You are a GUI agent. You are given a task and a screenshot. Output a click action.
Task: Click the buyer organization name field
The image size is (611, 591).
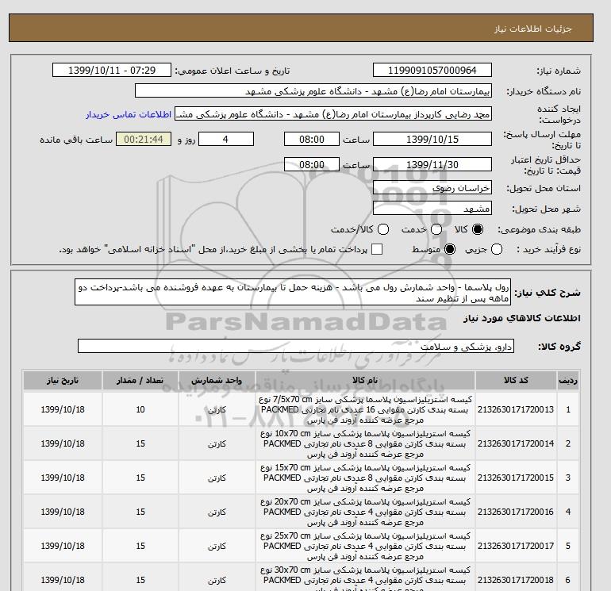(313, 90)
